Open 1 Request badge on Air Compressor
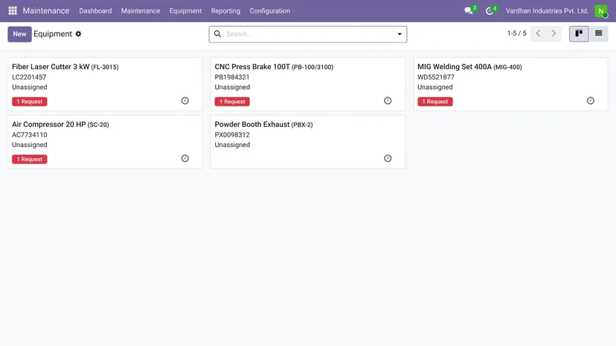This screenshot has width=616, height=346. pos(30,160)
